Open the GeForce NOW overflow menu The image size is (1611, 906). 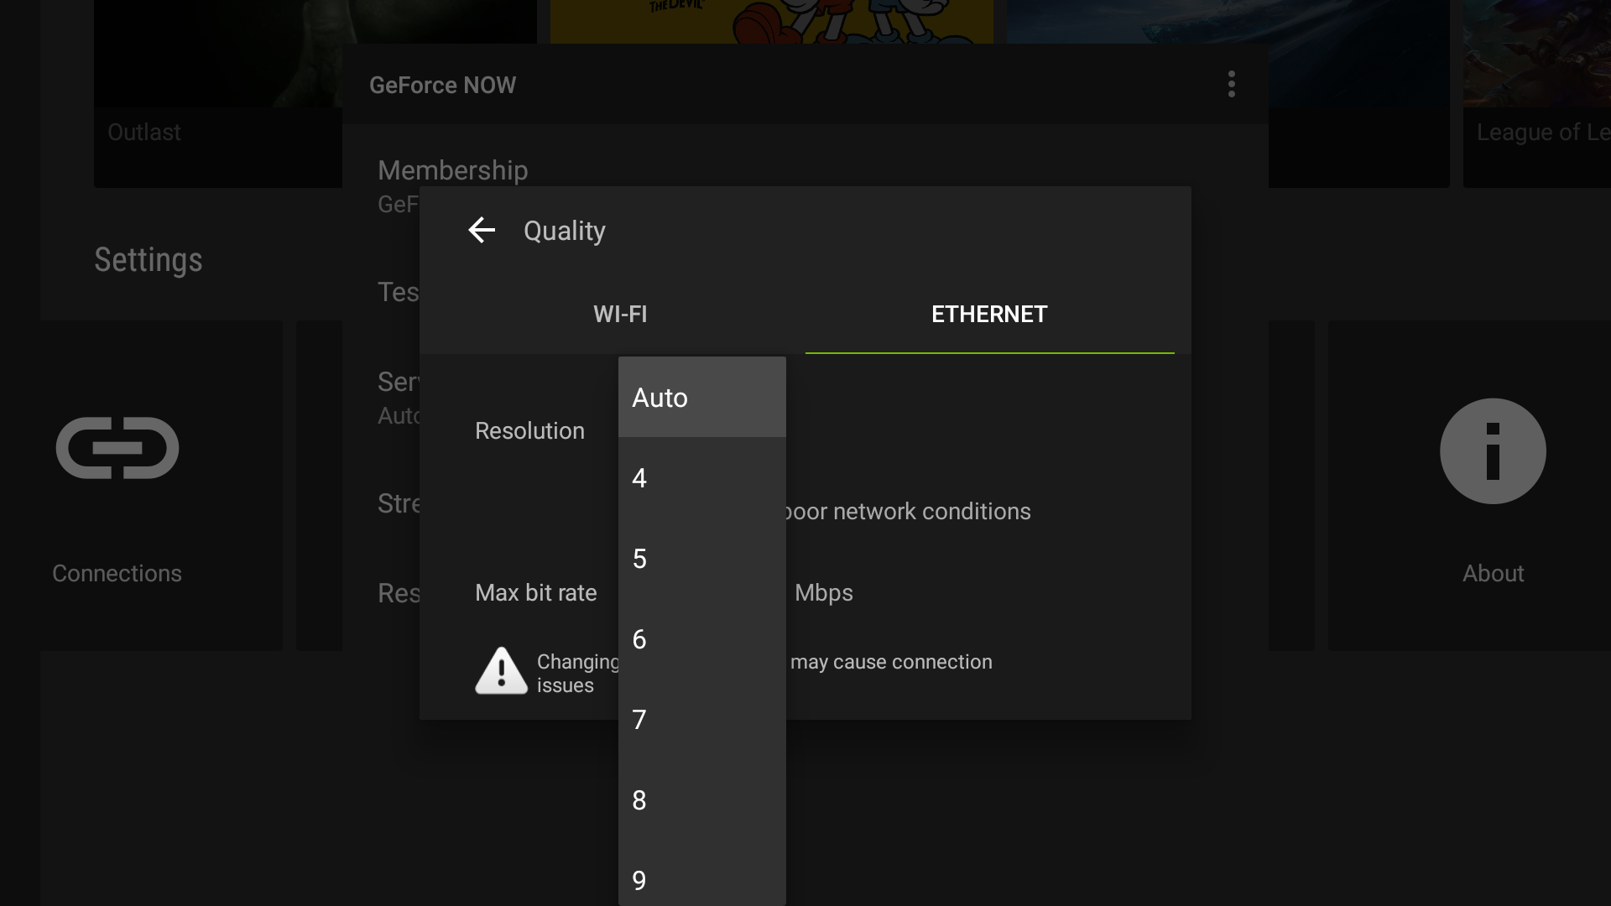(x=1231, y=84)
